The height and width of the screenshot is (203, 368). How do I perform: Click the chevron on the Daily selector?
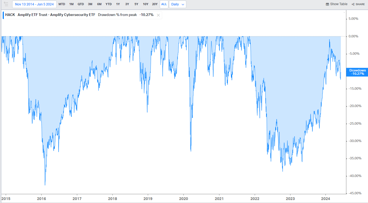pos(182,4)
